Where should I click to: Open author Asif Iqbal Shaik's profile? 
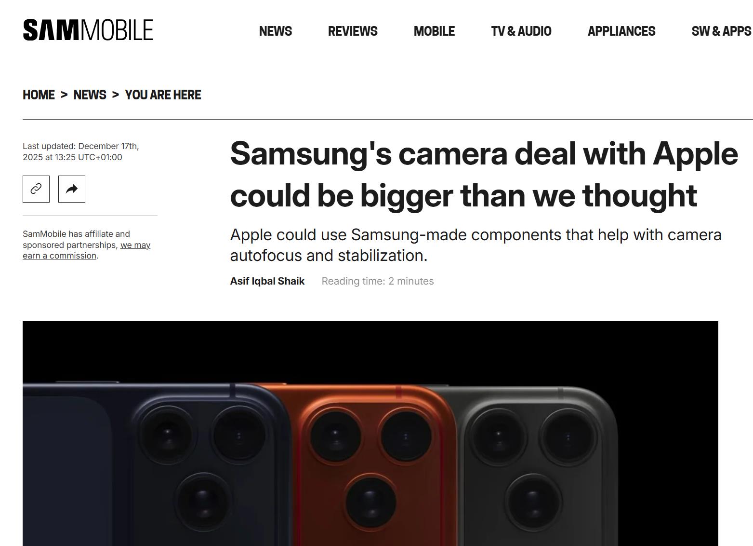tap(267, 281)
